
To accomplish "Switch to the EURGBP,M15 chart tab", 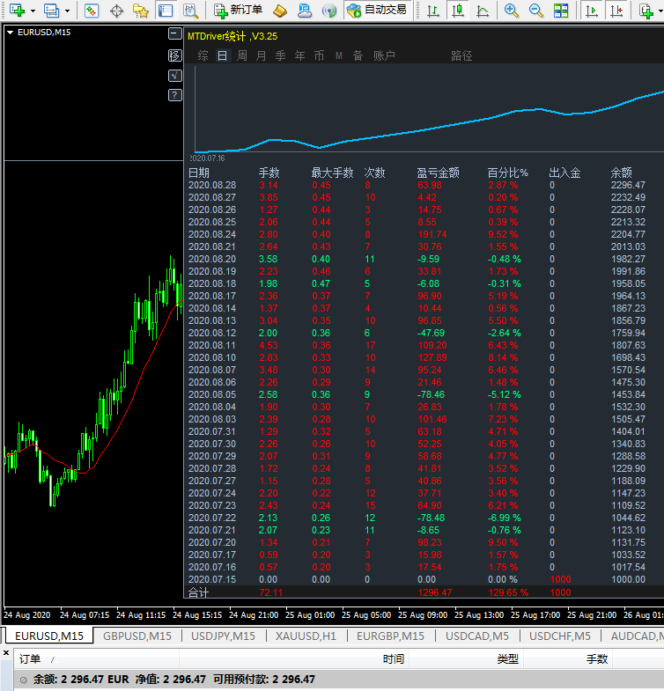I will [x=390, y=636].
